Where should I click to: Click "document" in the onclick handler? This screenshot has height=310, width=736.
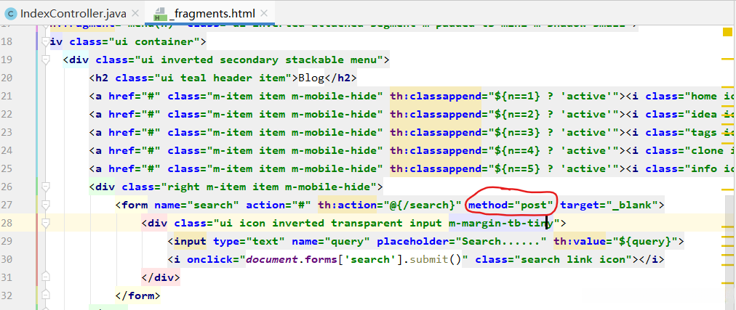[x=272, y=259]
